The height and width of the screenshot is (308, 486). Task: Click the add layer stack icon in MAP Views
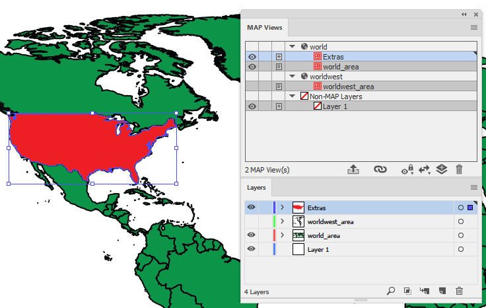click(441, 169)
